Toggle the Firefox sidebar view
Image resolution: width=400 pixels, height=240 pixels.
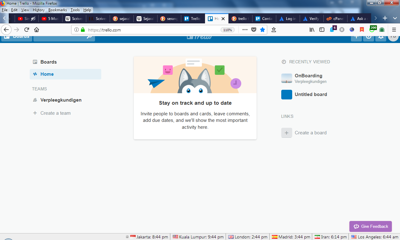pyautogui.click(x=322, y=30)
